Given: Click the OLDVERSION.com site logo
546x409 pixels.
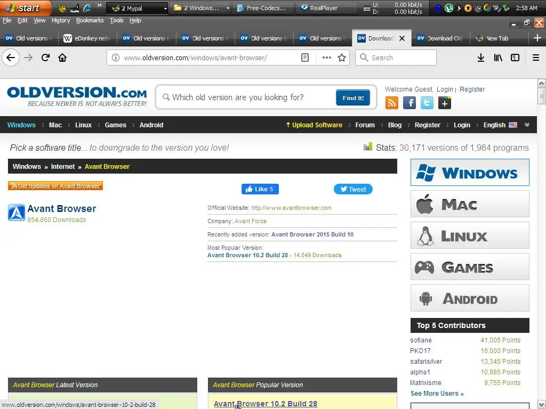Looking at the screenshot, I should coord(77,96).
